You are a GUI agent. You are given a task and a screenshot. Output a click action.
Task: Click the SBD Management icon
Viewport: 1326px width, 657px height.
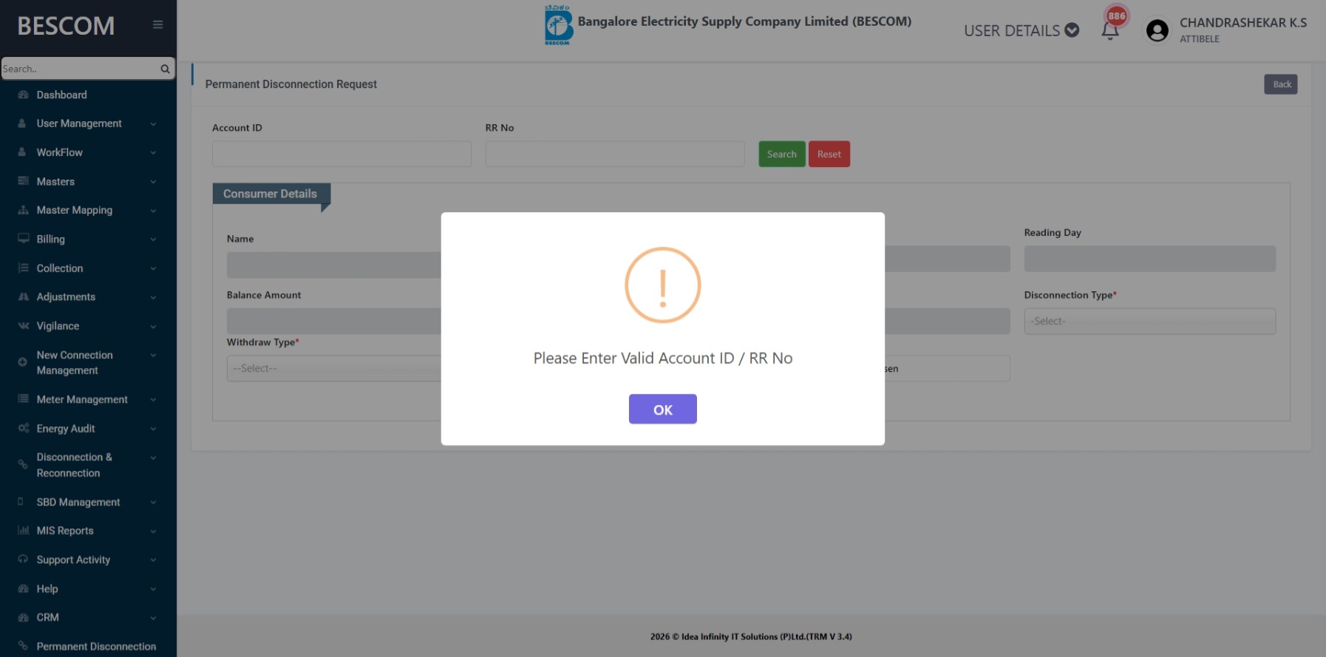21,501
